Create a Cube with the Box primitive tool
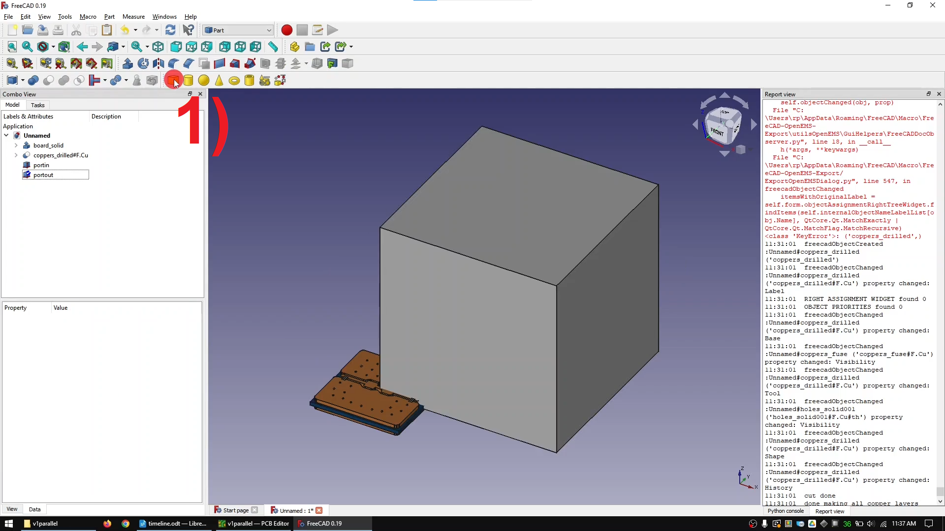Image resolution: width=945 pixels, height=531 pixels. click(173, 80)
